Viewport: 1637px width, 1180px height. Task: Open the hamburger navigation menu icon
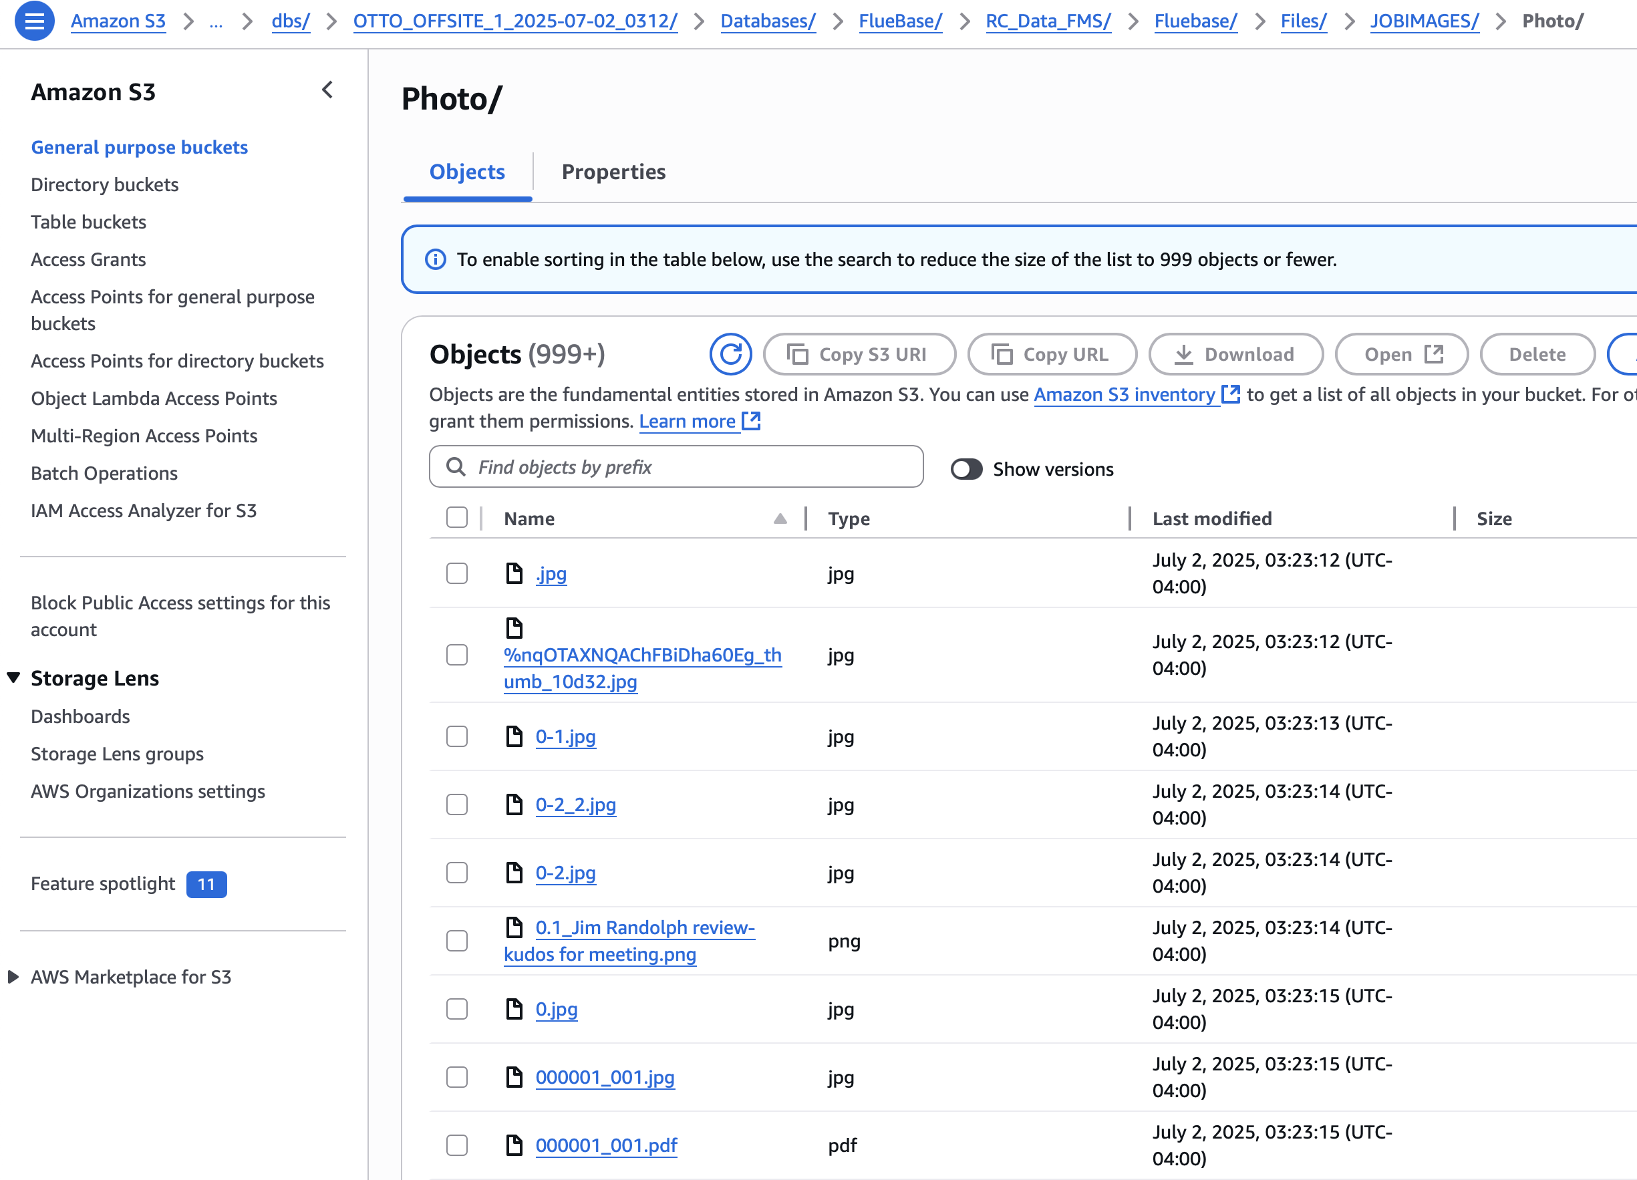[x=34, y=21]
